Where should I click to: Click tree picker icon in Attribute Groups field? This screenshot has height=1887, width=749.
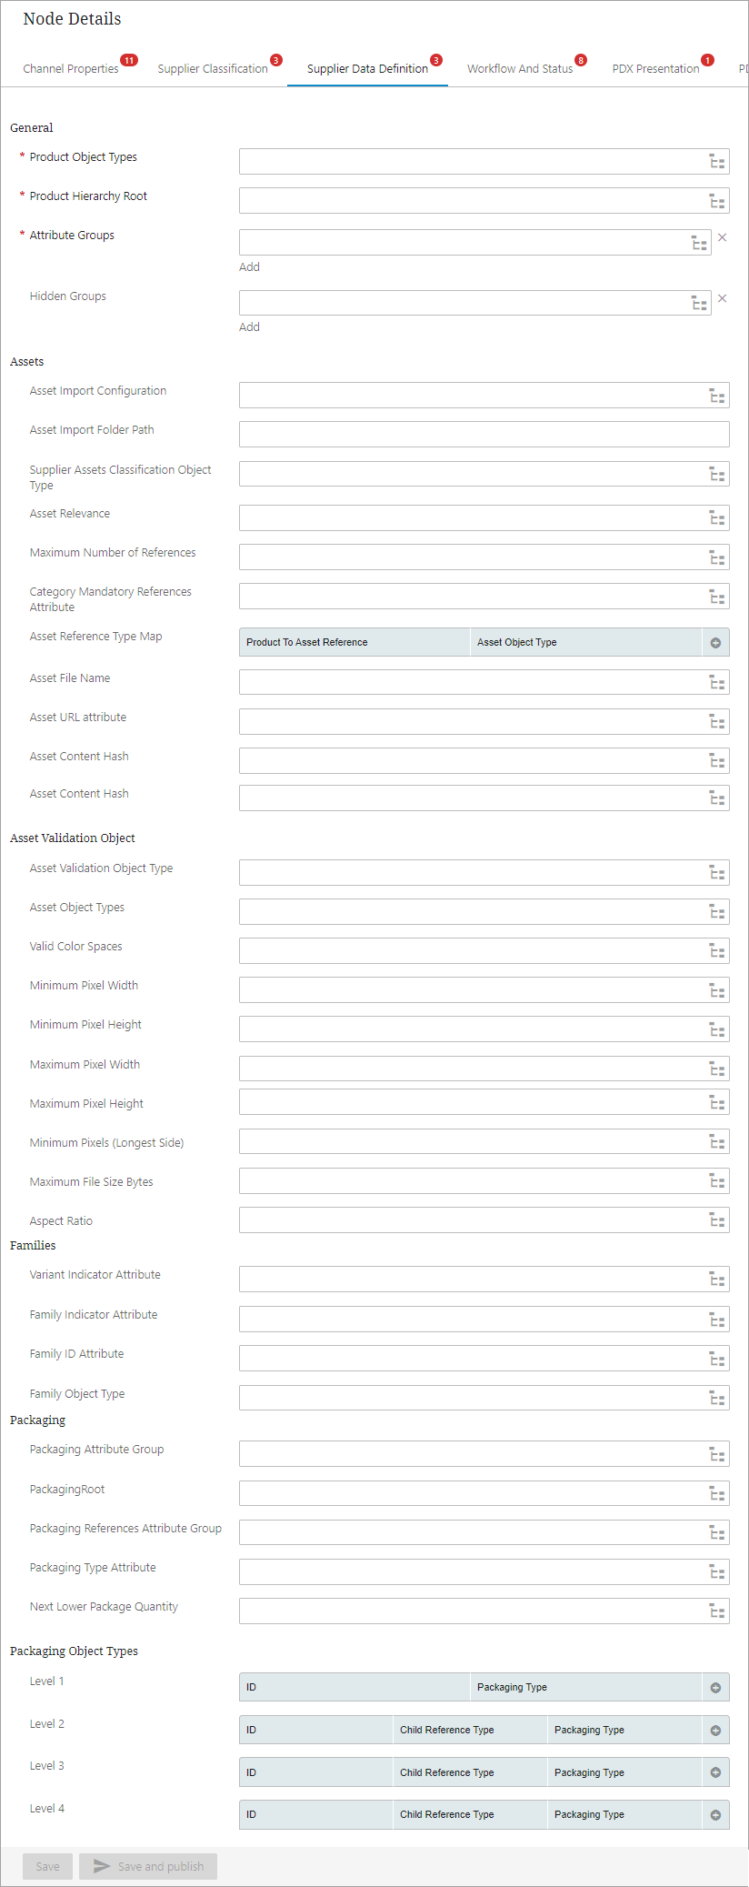coord(699,243)
